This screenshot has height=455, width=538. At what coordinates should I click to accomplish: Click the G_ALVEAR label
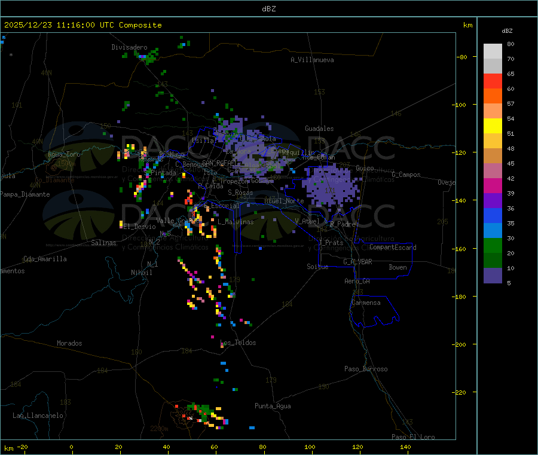click(357, 262)
